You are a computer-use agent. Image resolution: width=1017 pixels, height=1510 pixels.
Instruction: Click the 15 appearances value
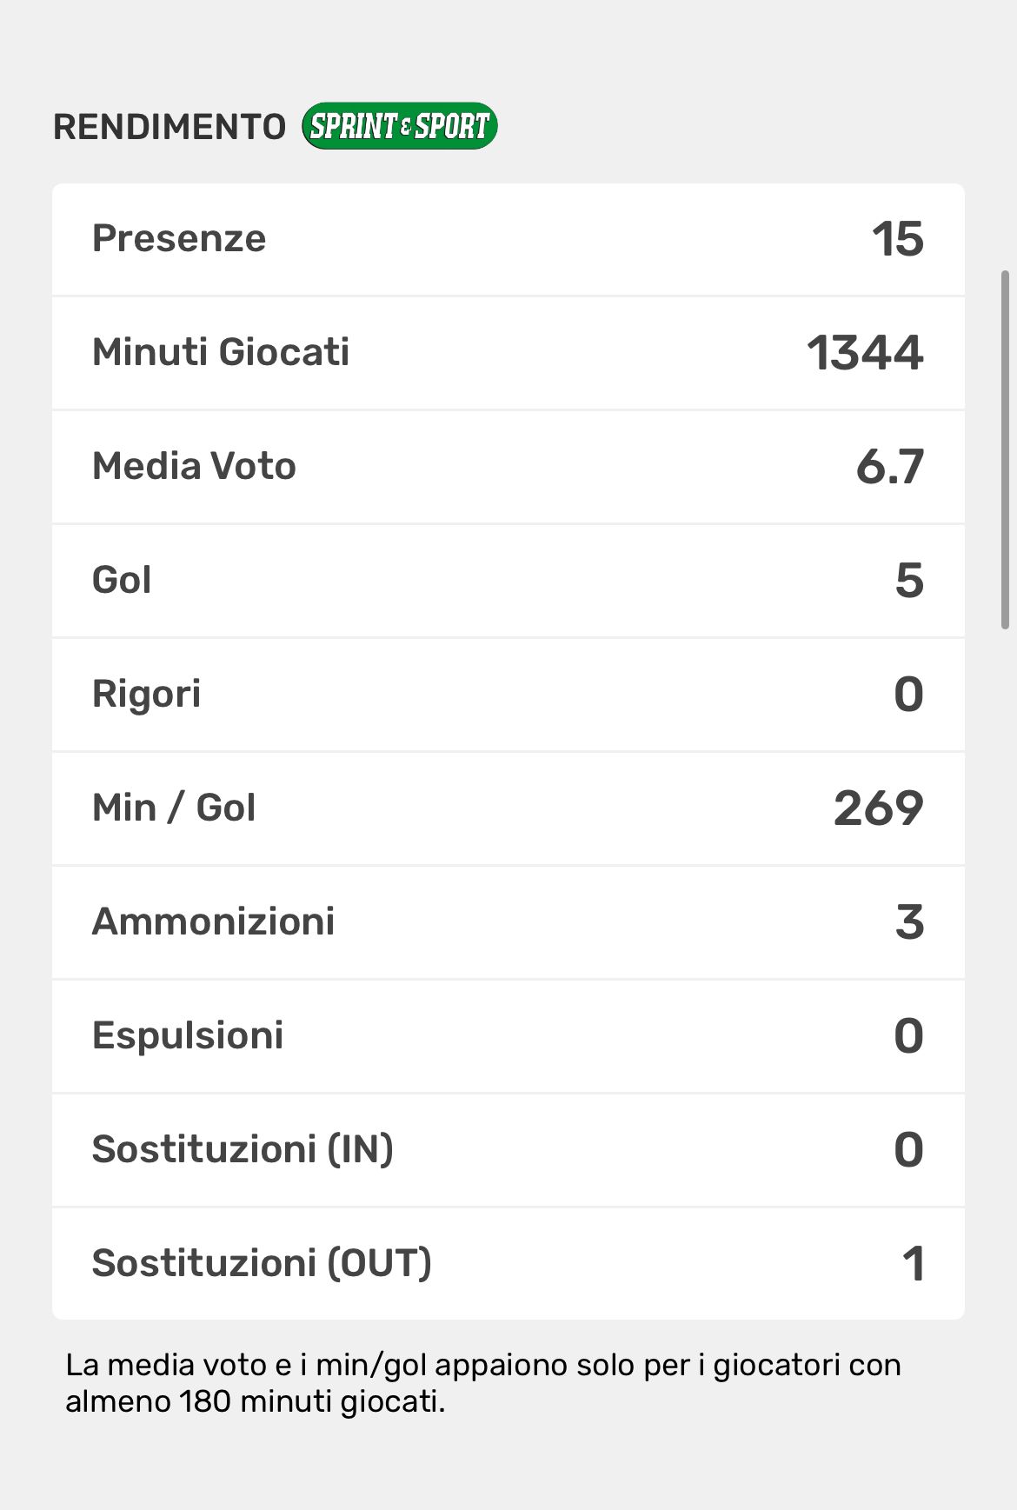[897, 239]
